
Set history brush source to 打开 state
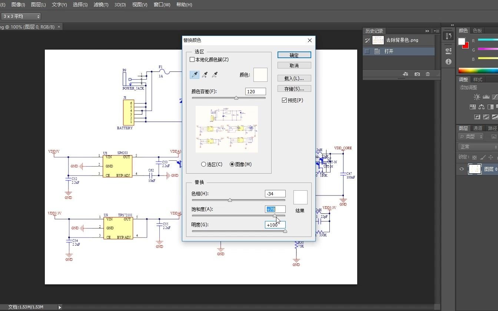coord(367,51)
